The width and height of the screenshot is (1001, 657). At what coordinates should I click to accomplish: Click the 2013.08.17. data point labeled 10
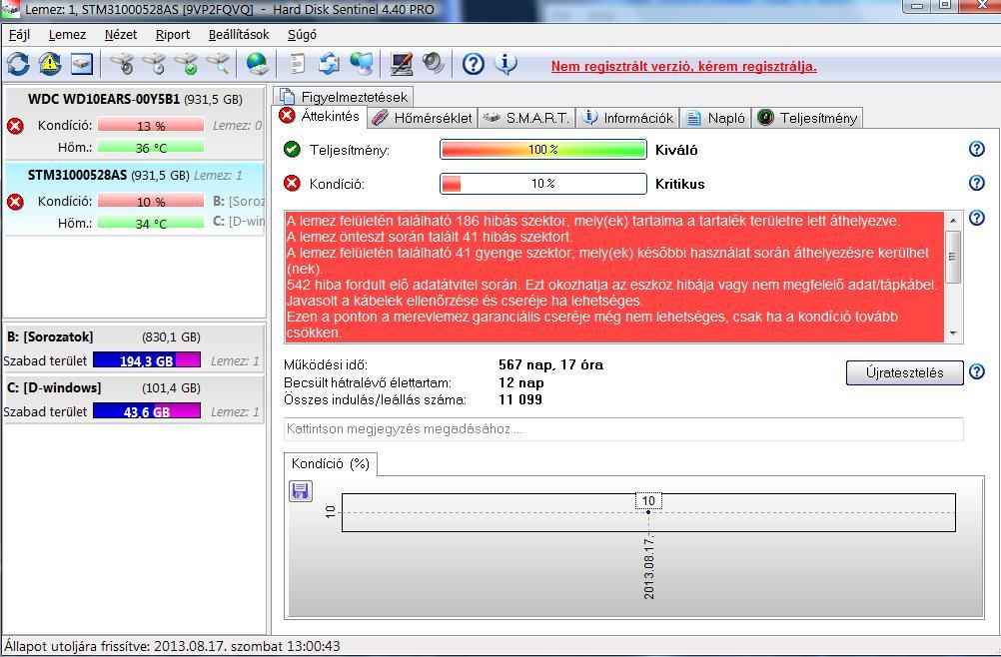pyautogui.click(x=648, y=511)
